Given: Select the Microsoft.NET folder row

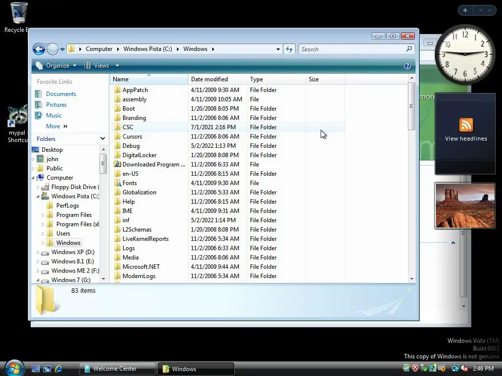Looking at the screenshot, I should (228, 267).
